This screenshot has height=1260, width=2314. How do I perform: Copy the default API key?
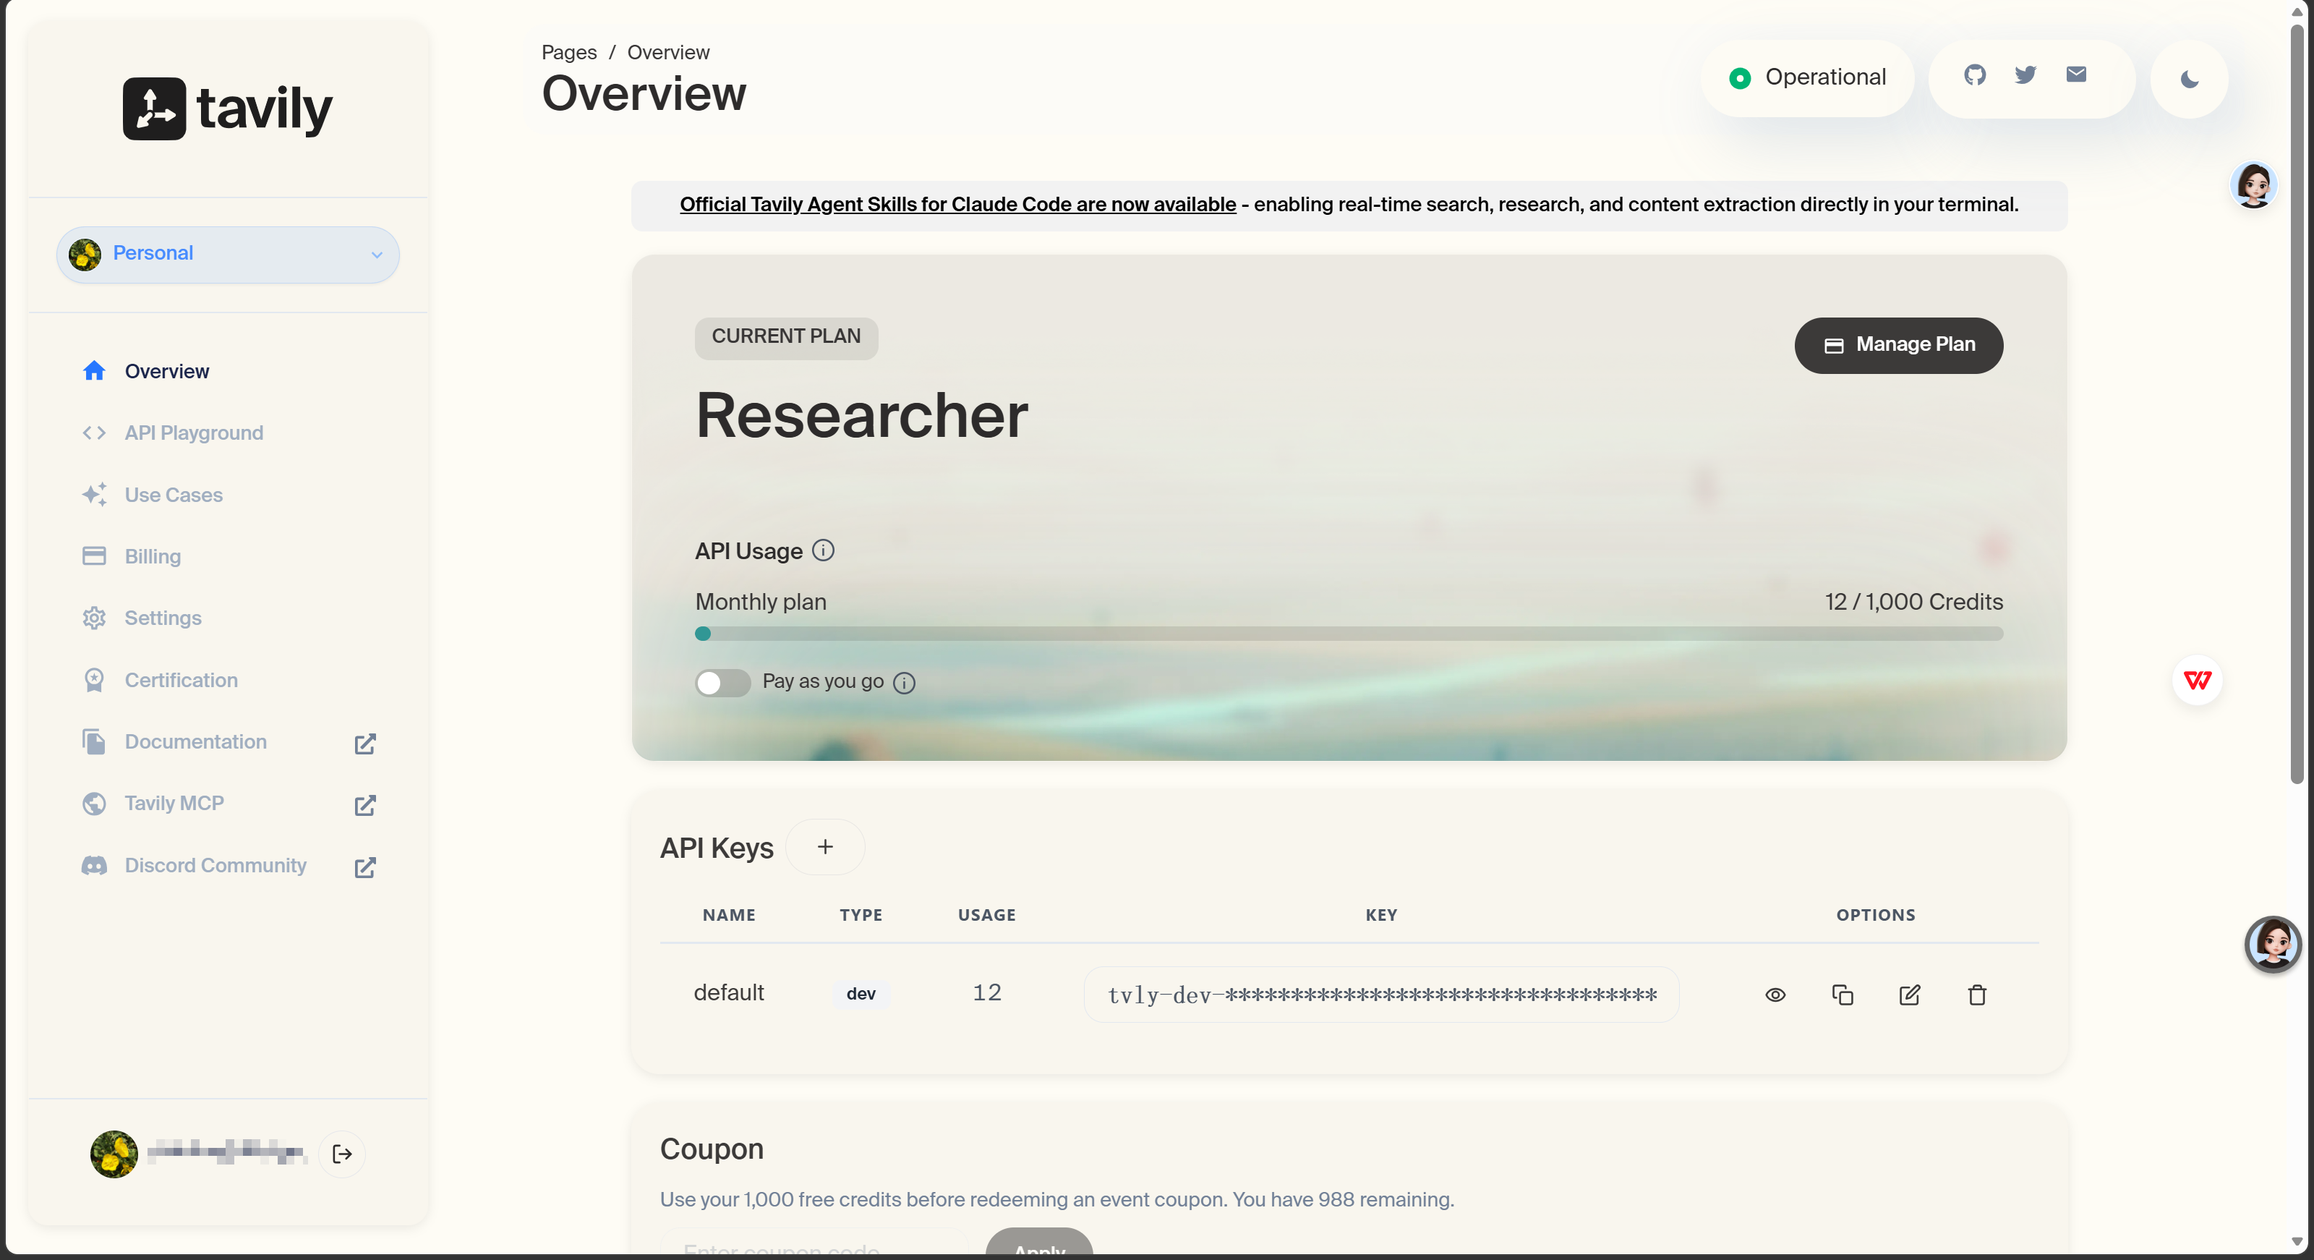pos(1843,995)
